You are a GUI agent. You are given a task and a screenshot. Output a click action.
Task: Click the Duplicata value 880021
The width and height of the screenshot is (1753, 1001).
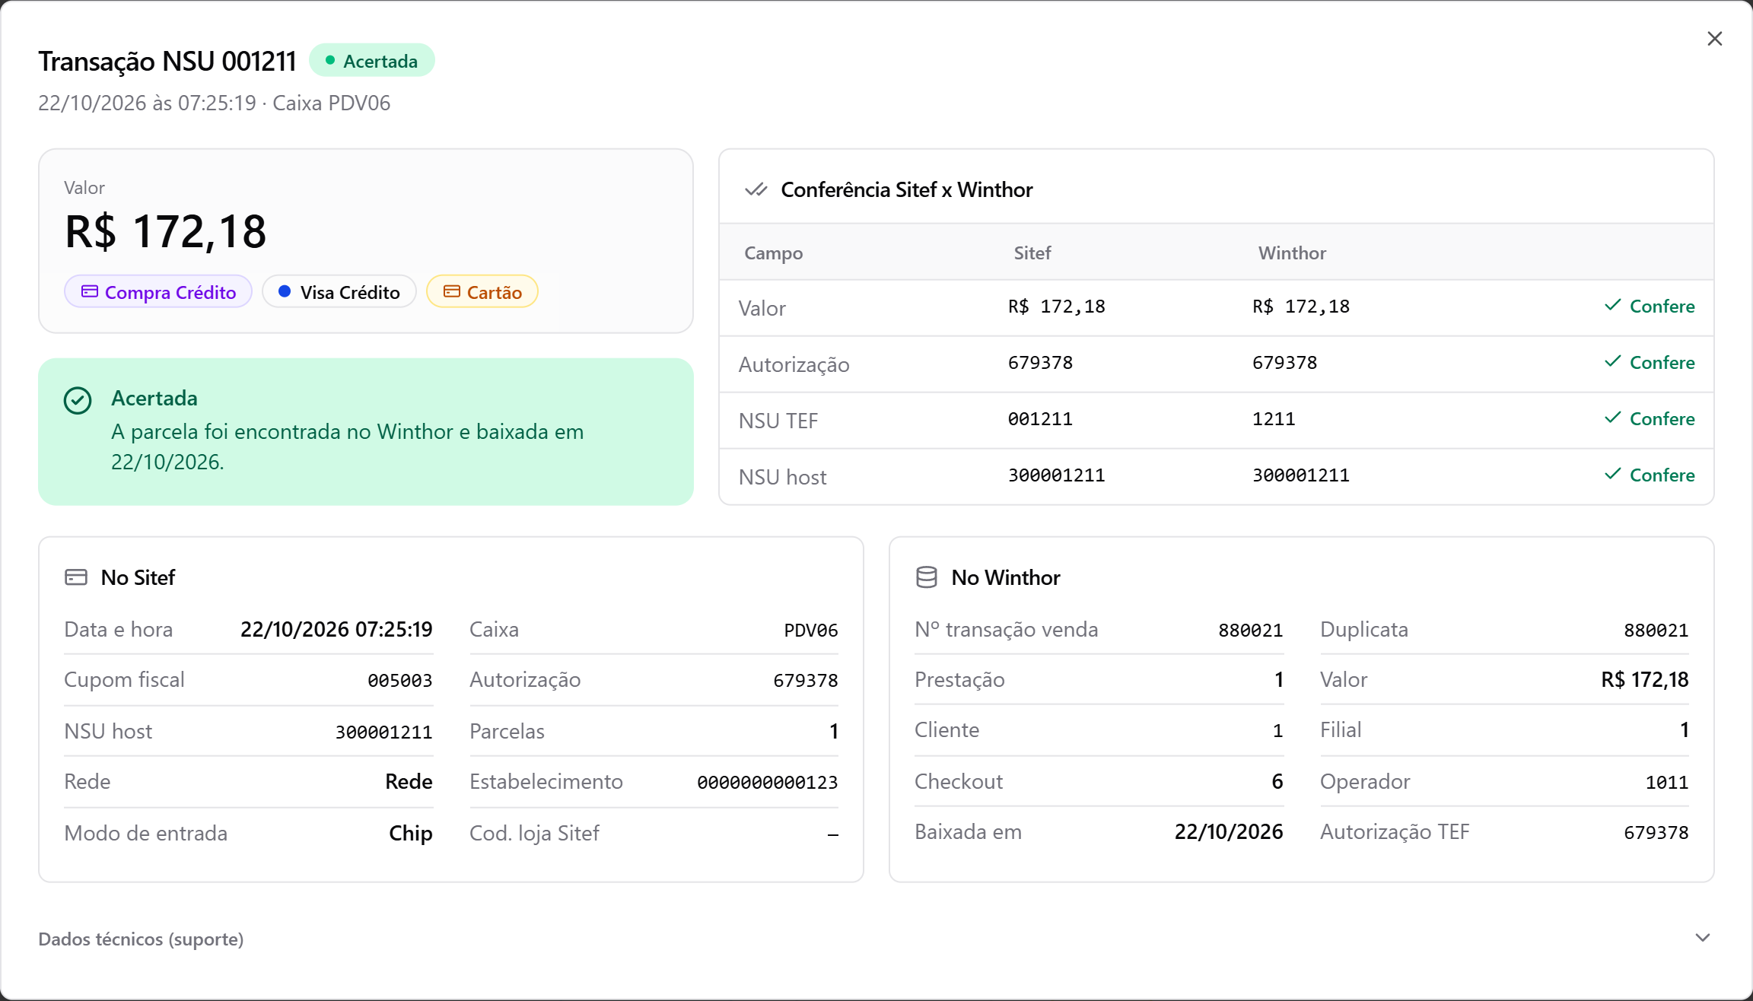pyautogui.click(x=1656, y=631)
